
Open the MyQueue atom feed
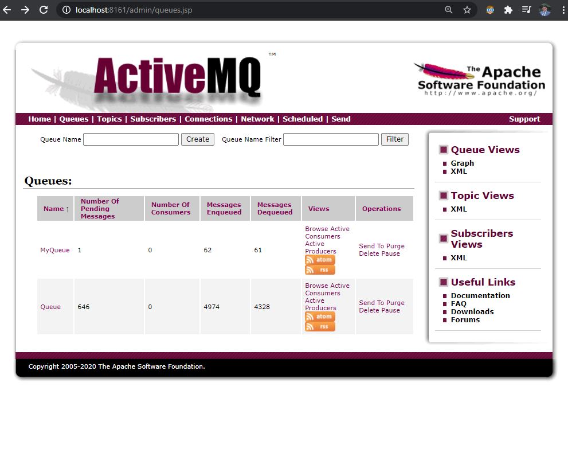(x=320, y=260)
